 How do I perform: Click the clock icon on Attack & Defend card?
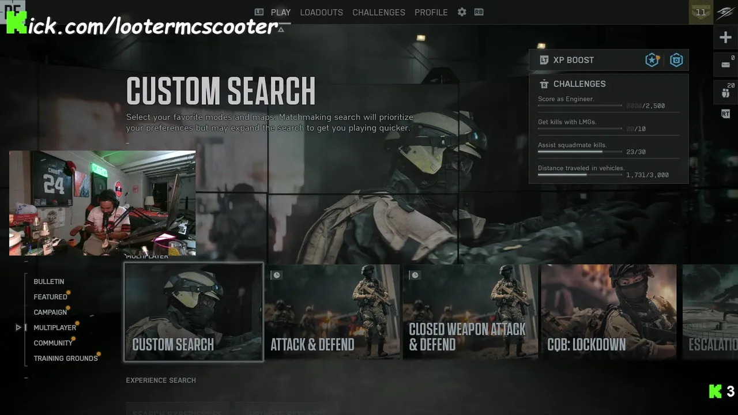pos(277,275)
